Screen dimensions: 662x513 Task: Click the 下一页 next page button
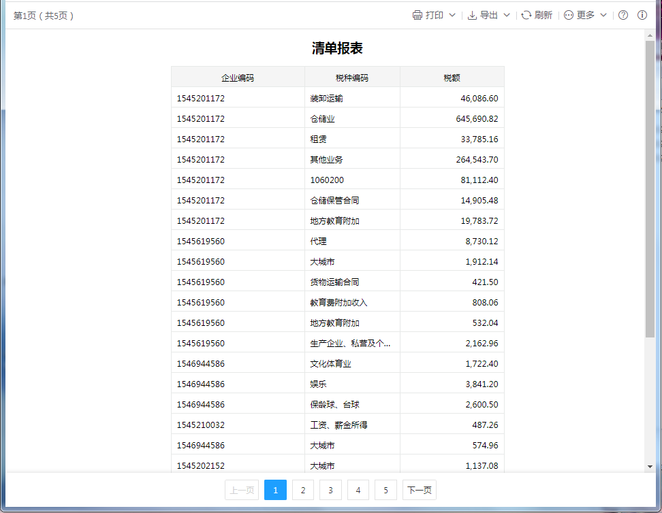(419, 490)
